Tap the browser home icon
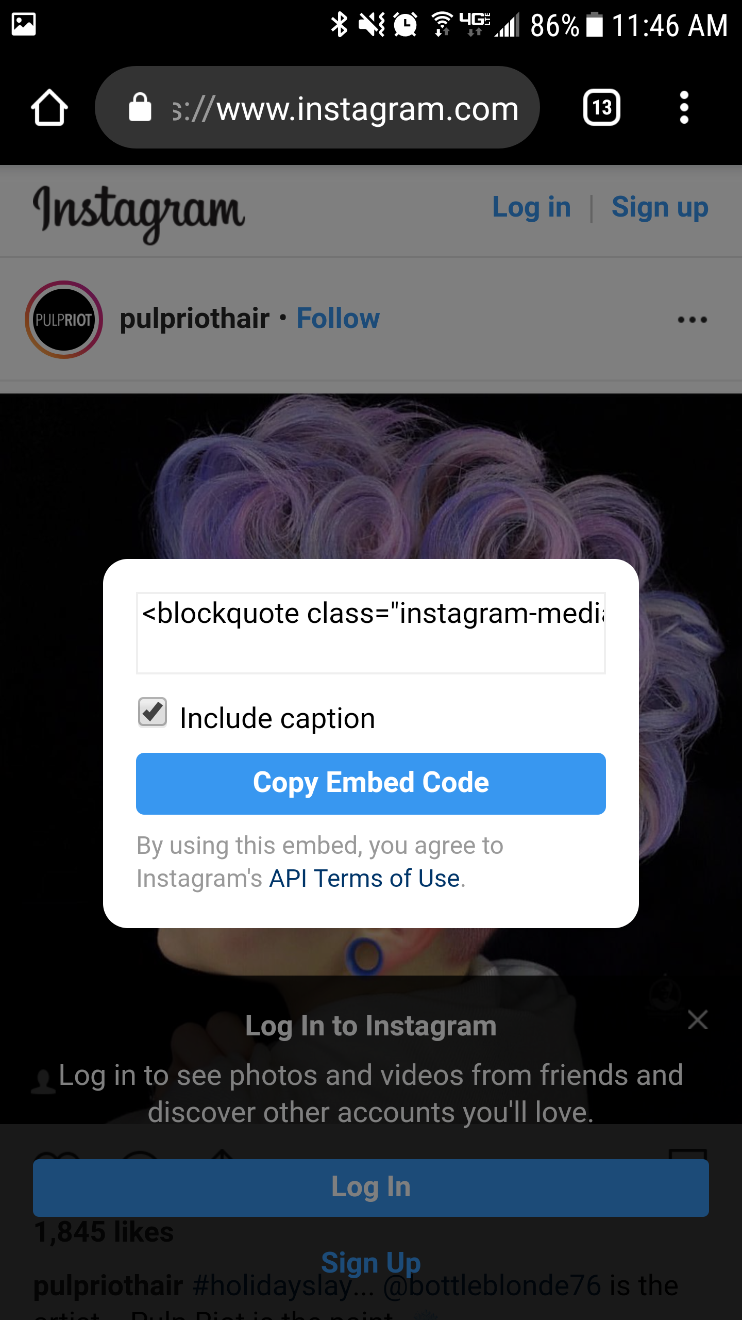This screenshot has height=1320, width=742. point(49,108)
